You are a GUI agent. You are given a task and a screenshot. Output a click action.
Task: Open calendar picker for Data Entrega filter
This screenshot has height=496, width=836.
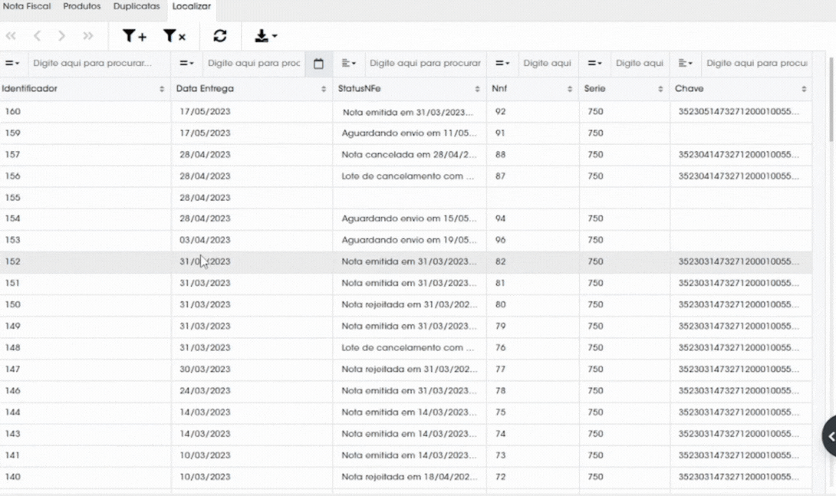tap(318, 64)
